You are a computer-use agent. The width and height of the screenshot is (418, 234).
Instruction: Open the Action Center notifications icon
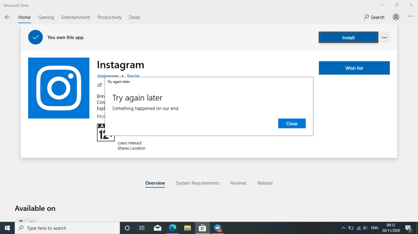409,228
